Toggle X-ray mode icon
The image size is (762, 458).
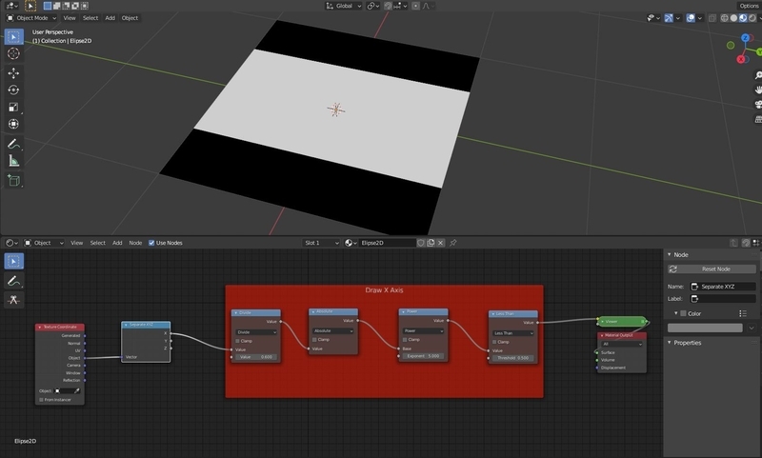point(712,18)
